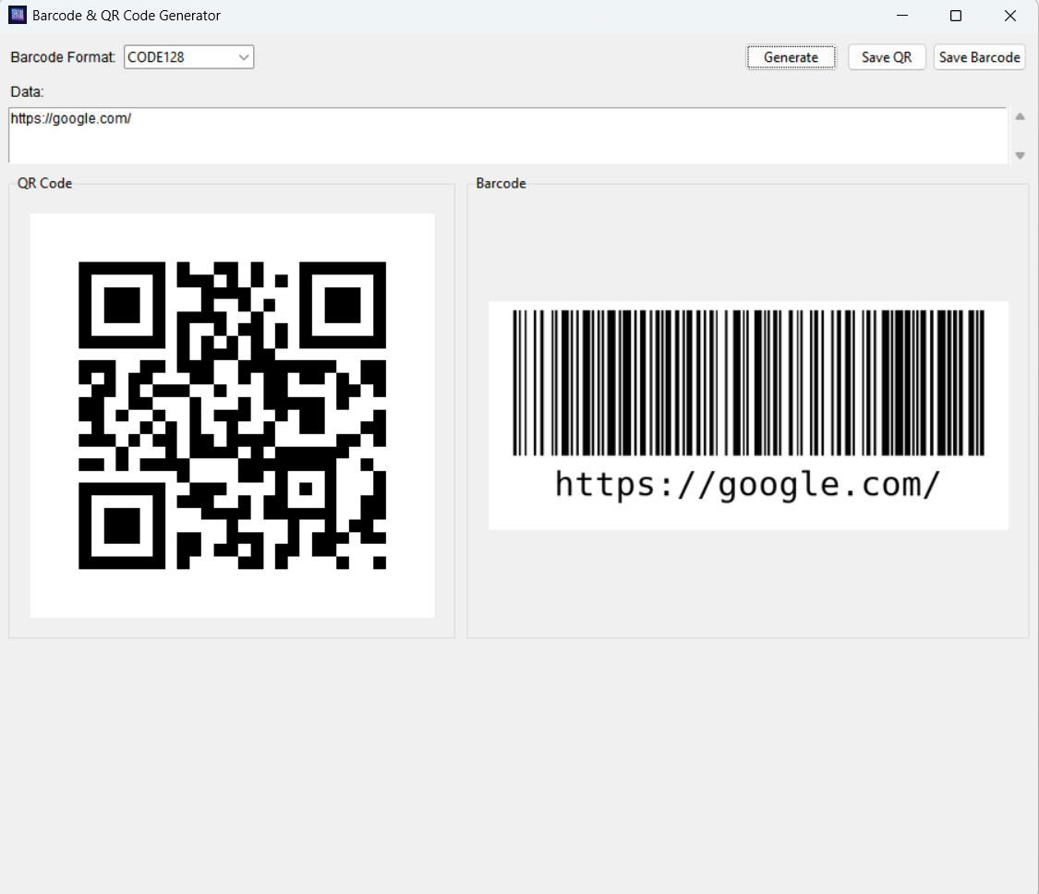Click the human-readable text under the barcode
This screenshot has height=894, width=1039.
tap(746, 483)
